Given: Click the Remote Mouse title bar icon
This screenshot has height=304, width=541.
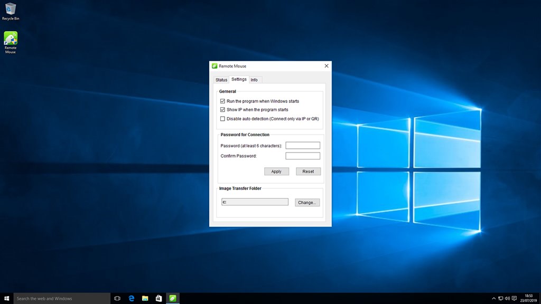Looking at the screenshot, I should click(x=214, y=66).
